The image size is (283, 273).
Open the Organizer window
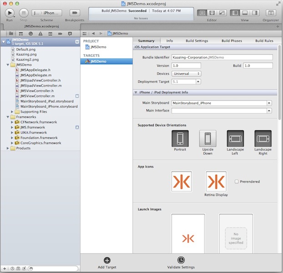271,13
